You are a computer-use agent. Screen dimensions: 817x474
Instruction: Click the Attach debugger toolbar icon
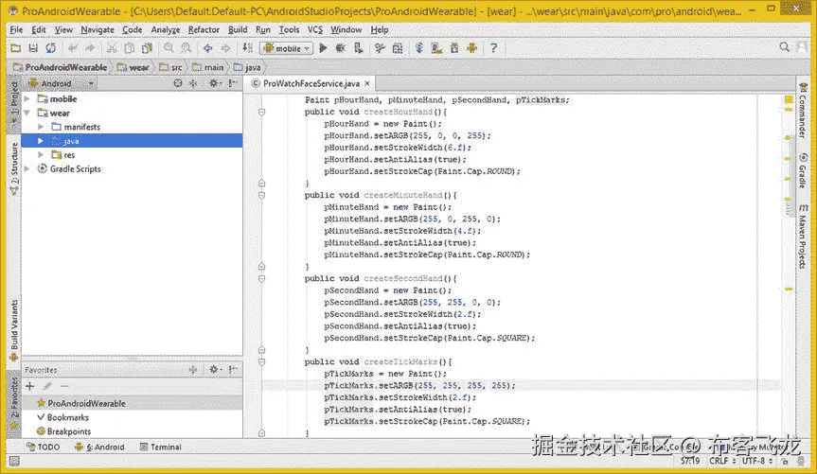coord(358,48)
